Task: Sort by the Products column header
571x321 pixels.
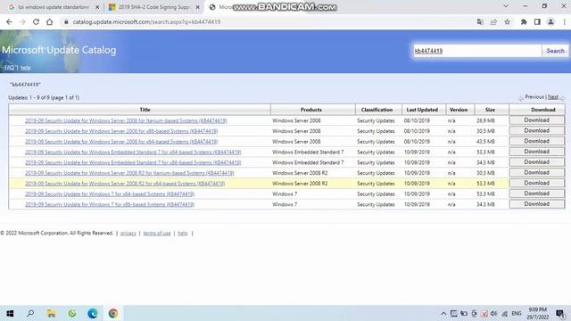Action: pos(311,110)
